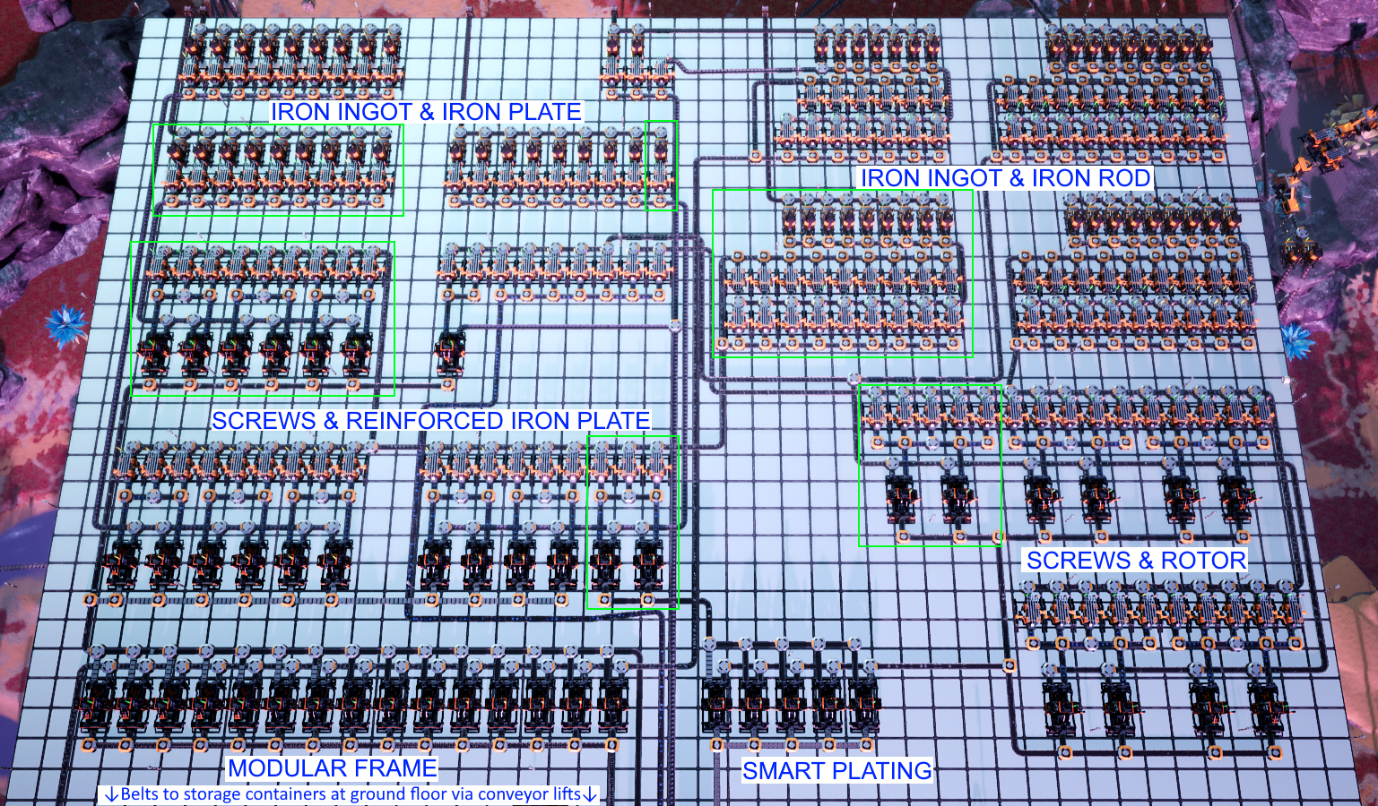
Task: Click the 'IRON INGOT & IRON PLATE' label
Action: (427, 112)
